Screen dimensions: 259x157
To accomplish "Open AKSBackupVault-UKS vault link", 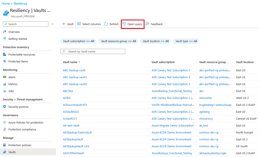I will (x=76, y=146).
